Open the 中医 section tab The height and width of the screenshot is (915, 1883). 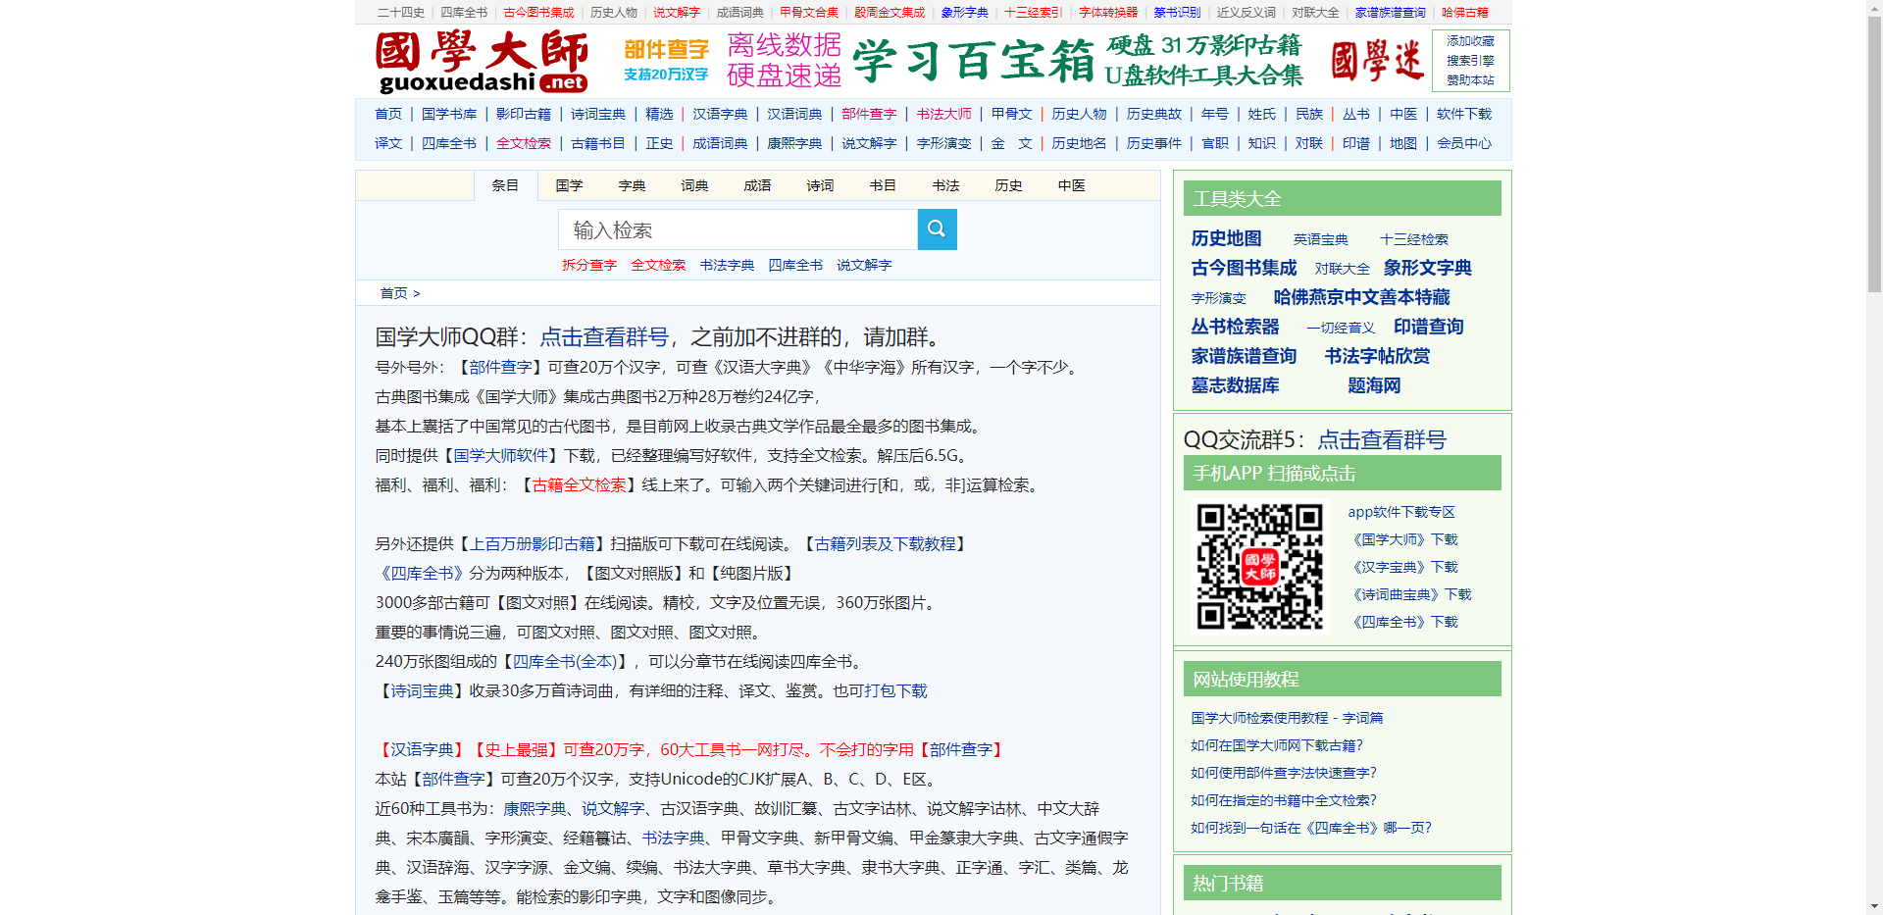point(1070,184)
